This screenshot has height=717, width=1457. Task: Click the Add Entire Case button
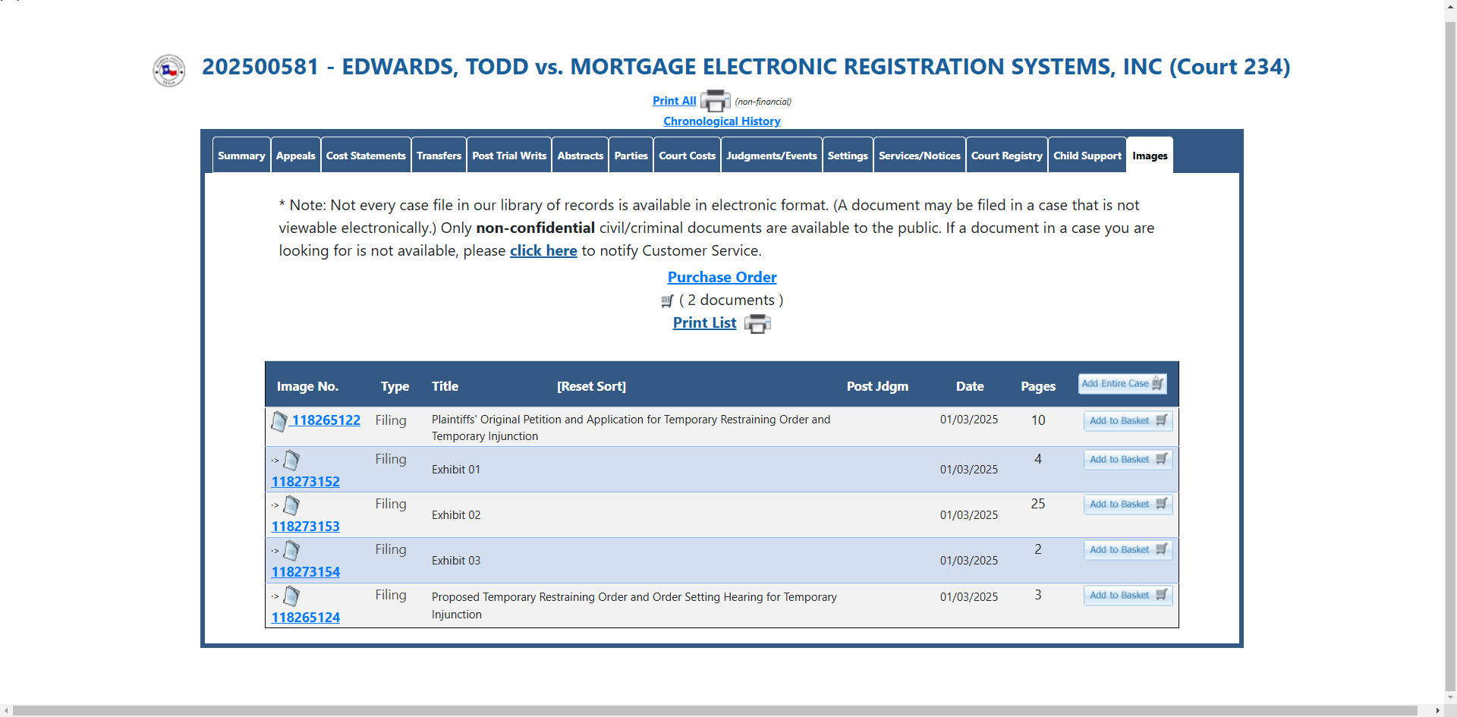coord(1122,384)
